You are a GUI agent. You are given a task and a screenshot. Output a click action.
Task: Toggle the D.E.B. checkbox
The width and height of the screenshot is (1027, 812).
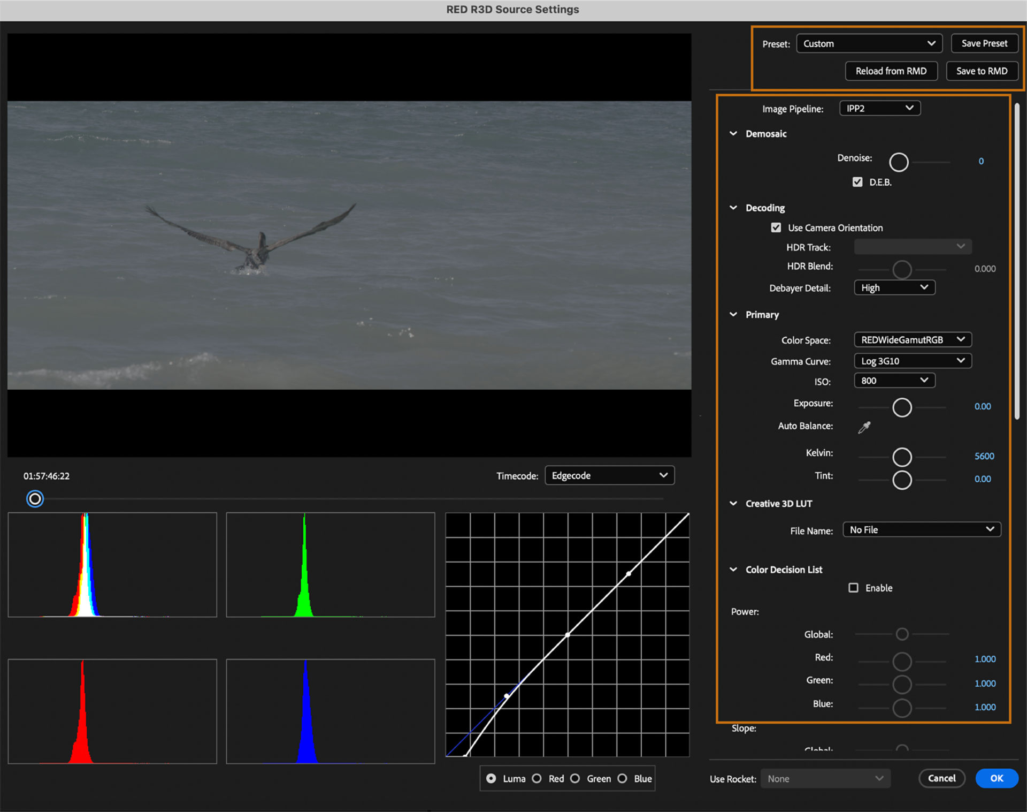click(857, 182)
